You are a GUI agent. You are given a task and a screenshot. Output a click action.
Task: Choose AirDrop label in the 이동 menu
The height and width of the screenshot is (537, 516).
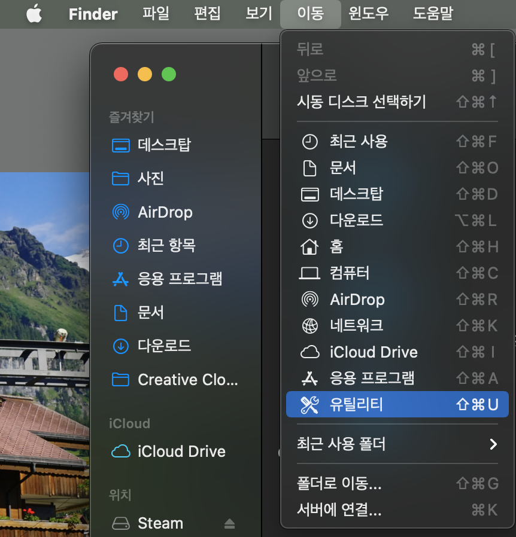click(357, 300)
